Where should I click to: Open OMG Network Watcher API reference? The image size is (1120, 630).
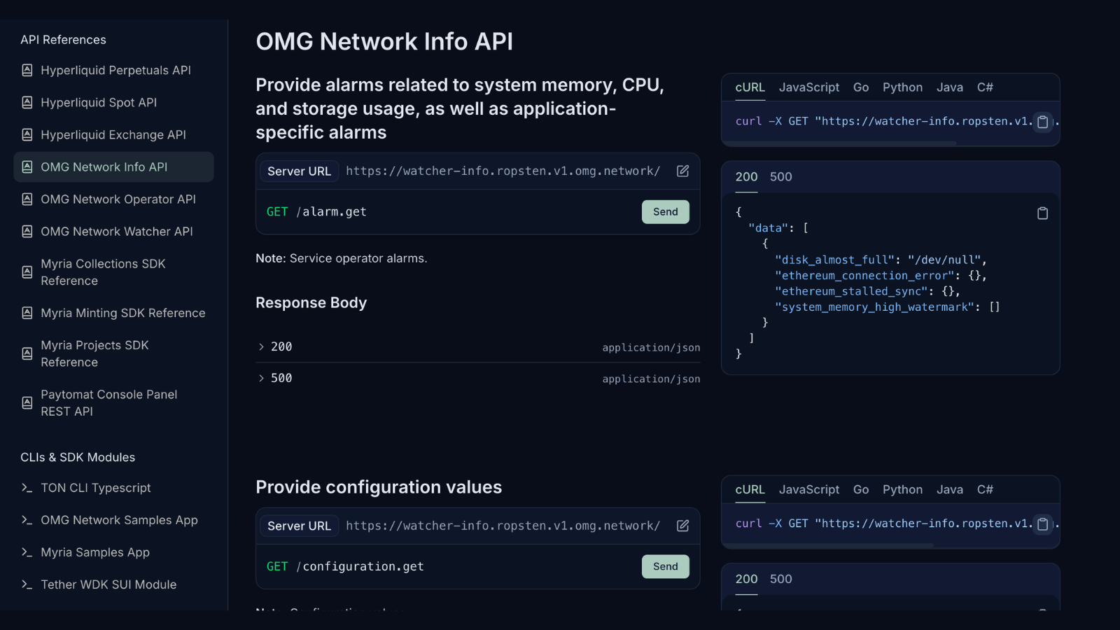113,231
